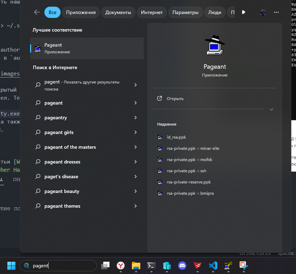296x274 pixels.
Task: Open recent file id_rsa.ppk
Action: click(x=179, y=137)
